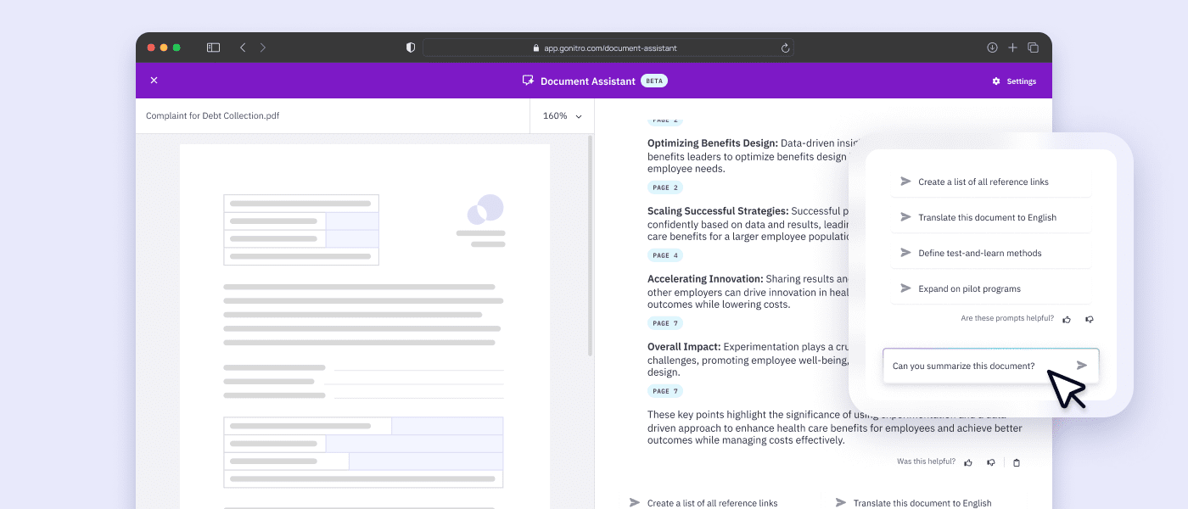The width and height of the screenshot is (1188, 509).
Task: Thumbs up the suggested prompts
Action: pyautogui.click(x=1067, y=319)
